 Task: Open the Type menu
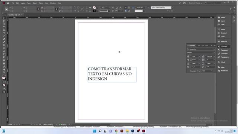click(29, 3)
